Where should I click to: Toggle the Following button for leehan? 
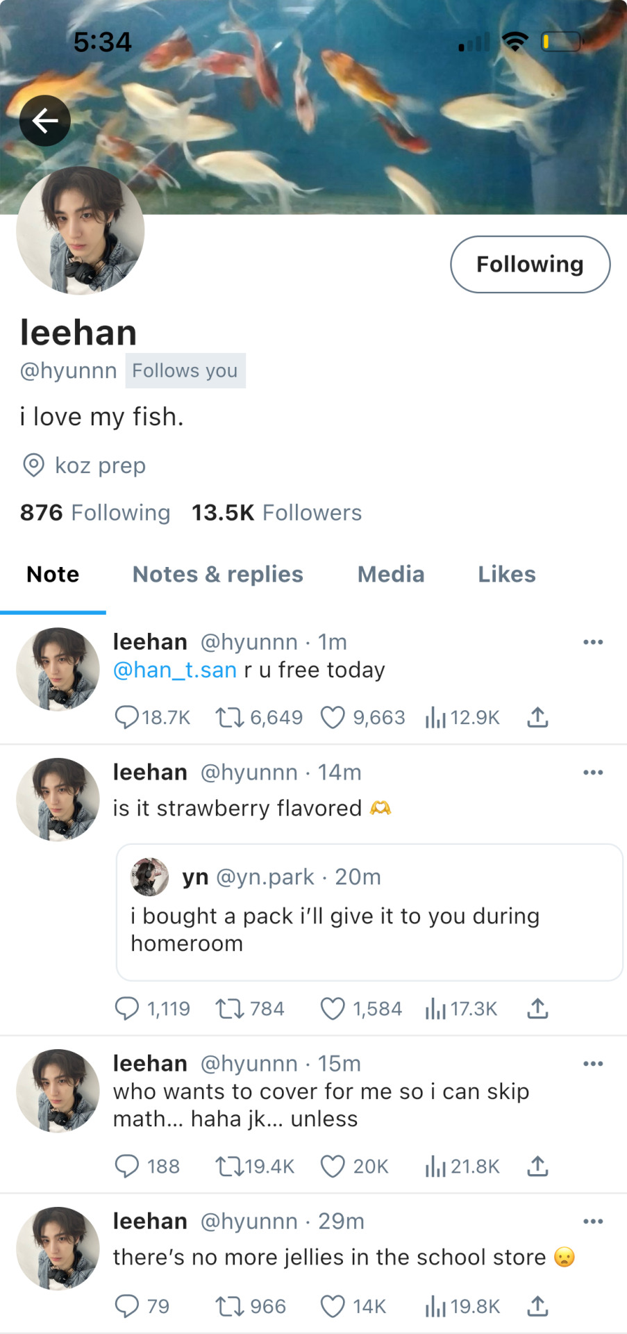[x=530, y=264]
